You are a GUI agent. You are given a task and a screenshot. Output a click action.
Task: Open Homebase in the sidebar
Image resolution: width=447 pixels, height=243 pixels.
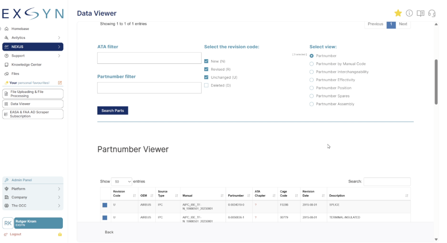click(20, 29)
